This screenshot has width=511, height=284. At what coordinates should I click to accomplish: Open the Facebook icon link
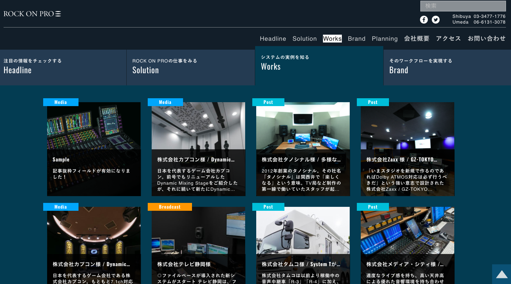pos(424,20)
